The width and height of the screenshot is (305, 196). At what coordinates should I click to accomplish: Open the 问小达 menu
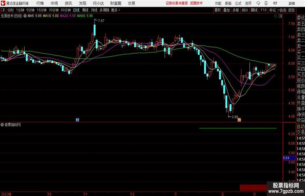pos(98,3)
